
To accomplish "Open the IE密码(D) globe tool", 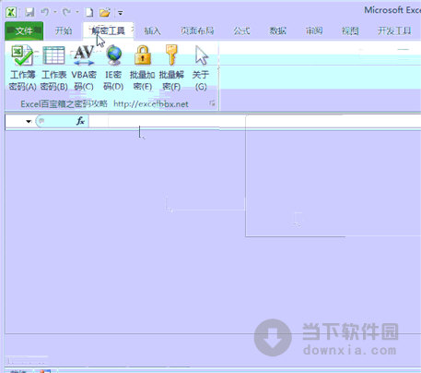I will click(113, 67).
